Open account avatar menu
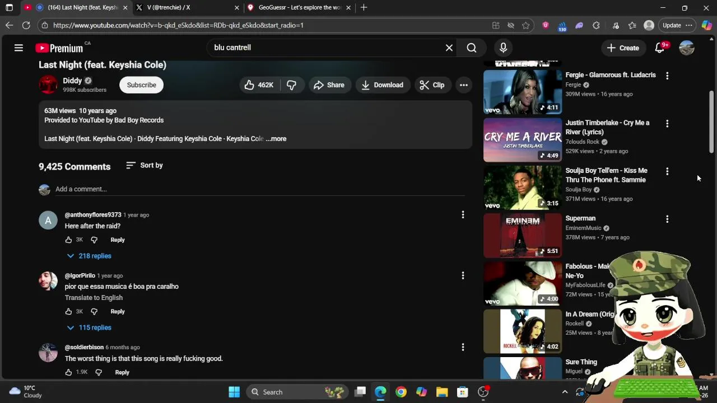The height and width of the screenshot is (403, 717). point(687,48)
